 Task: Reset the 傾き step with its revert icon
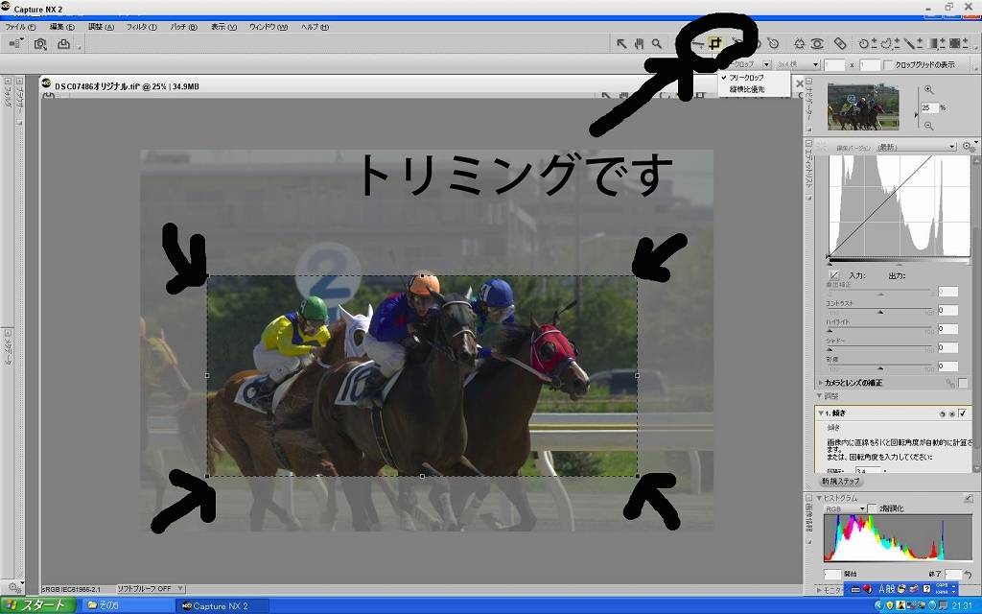[942, 414]
